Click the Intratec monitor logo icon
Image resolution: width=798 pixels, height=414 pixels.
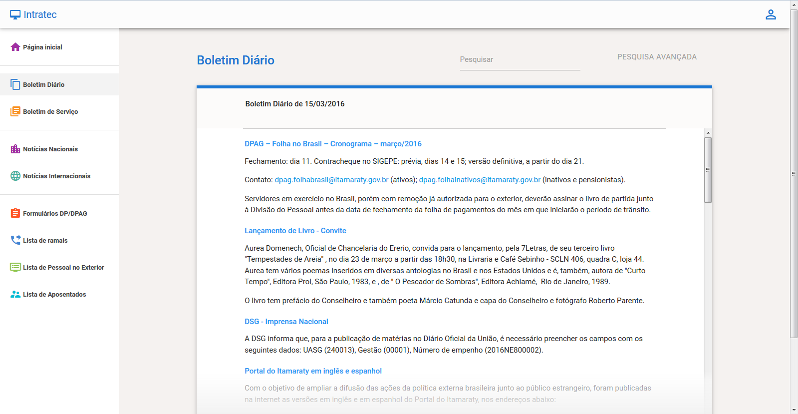click(15, 15)
